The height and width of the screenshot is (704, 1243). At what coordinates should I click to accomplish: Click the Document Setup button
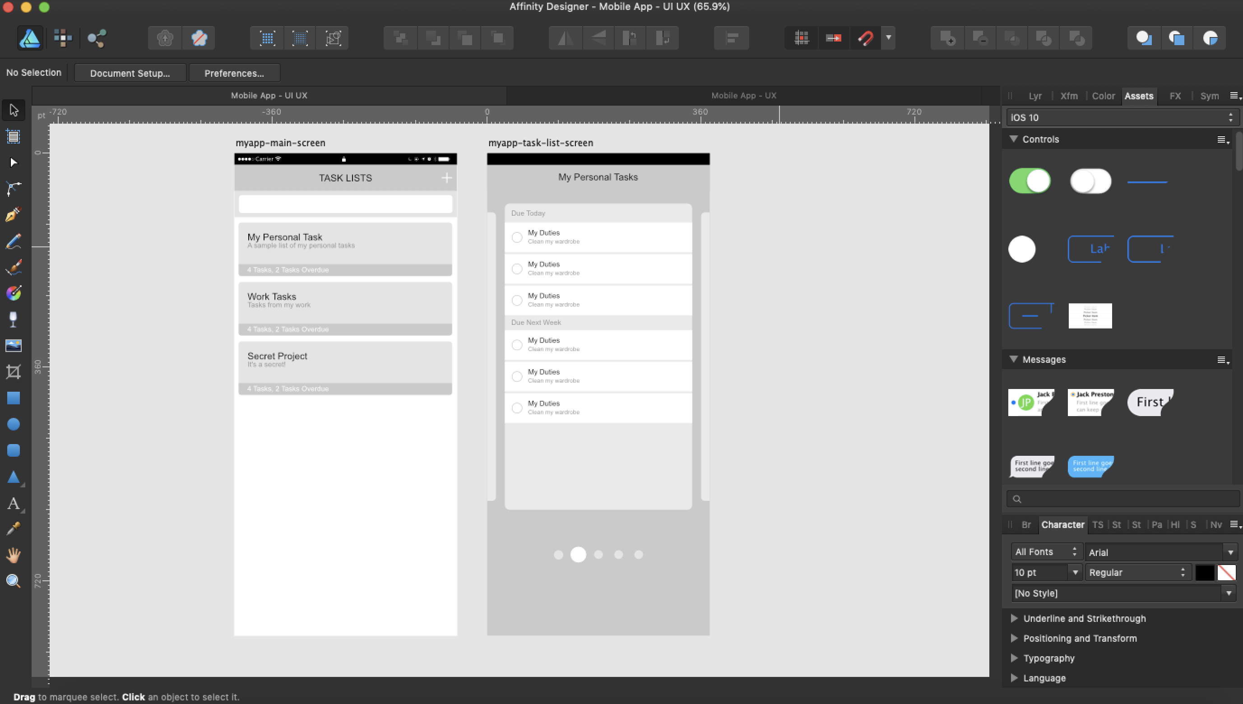click(129, 73)
